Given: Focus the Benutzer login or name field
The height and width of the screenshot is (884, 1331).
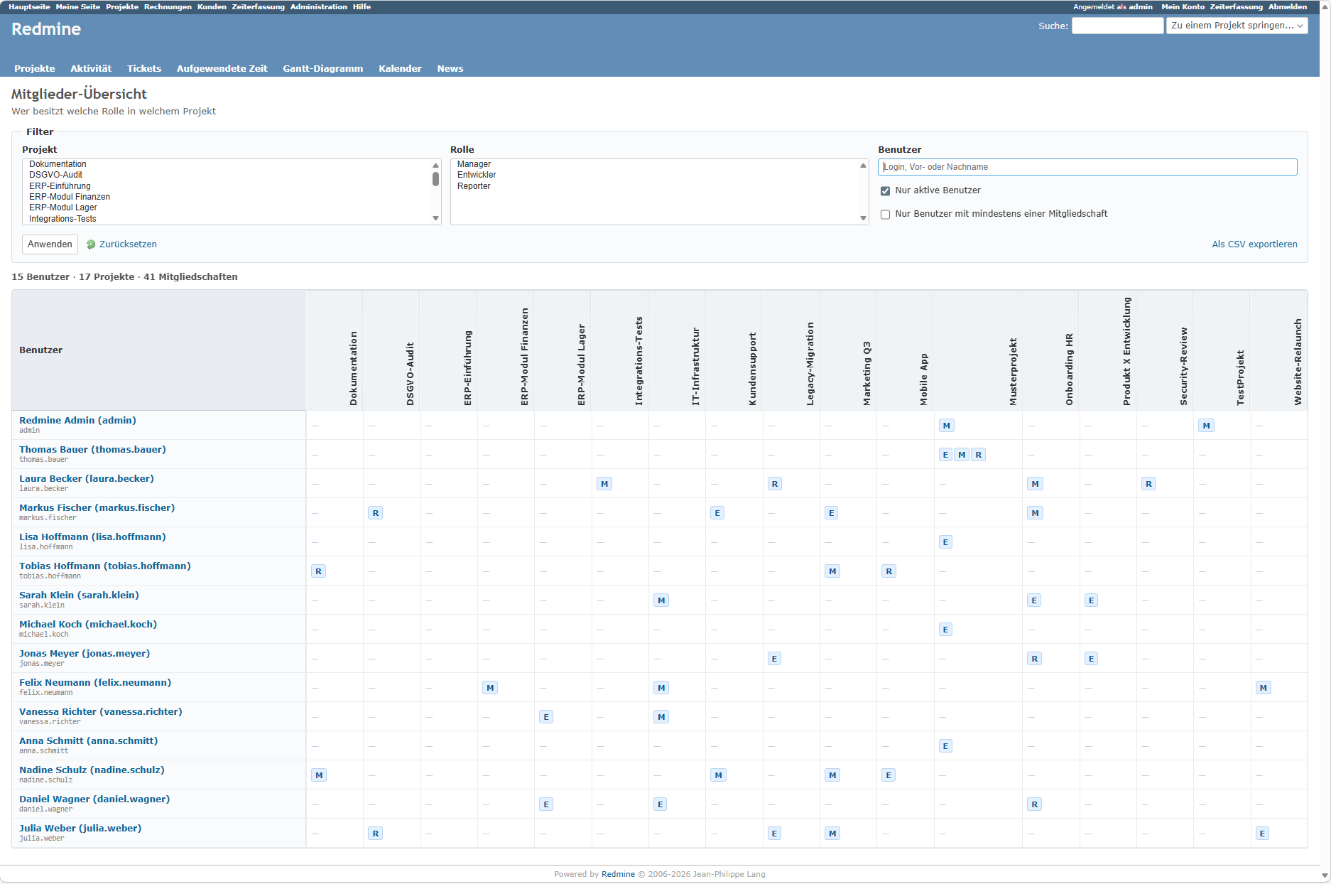Looking at the screenshot, I should pyautogui.click(x=1087, y=167).
